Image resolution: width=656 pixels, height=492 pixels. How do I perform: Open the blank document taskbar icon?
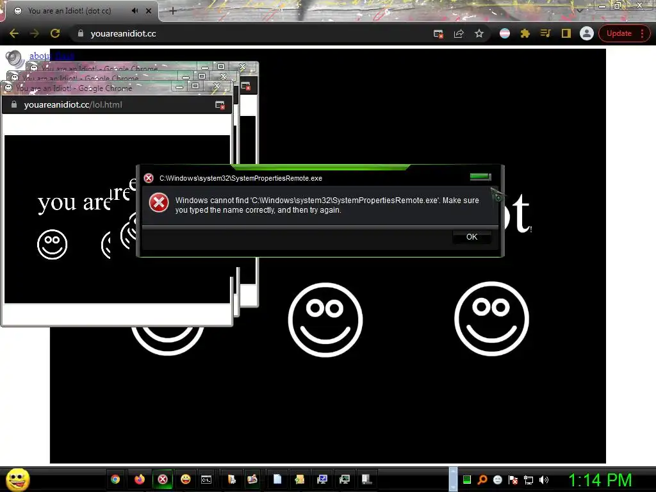(277, 479)
